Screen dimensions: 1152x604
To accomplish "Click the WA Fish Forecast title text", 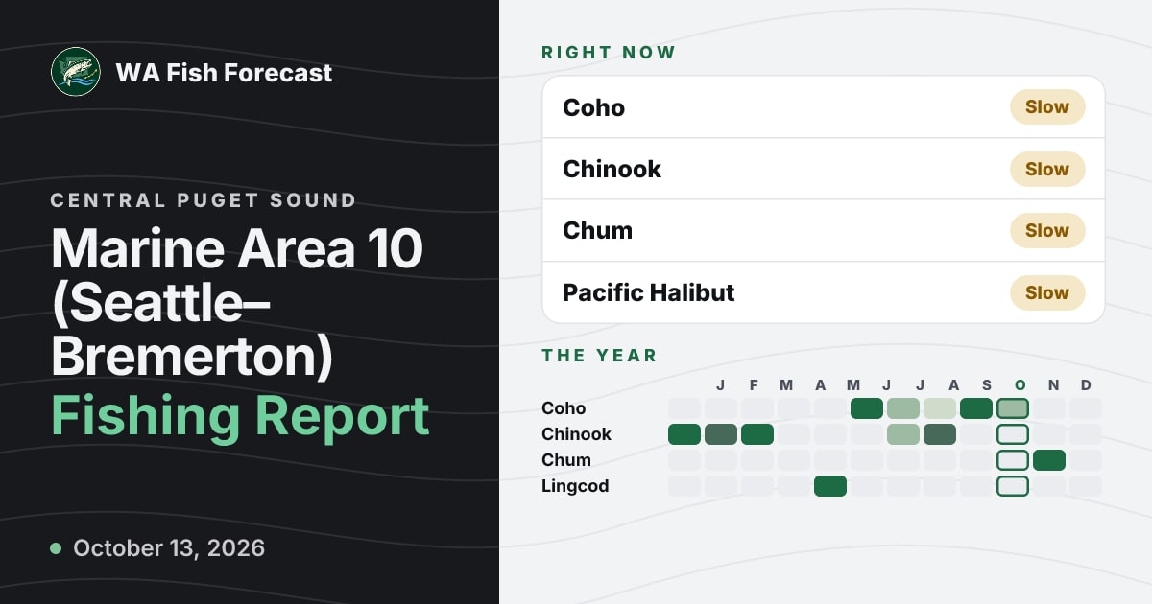I will [224, 73].
